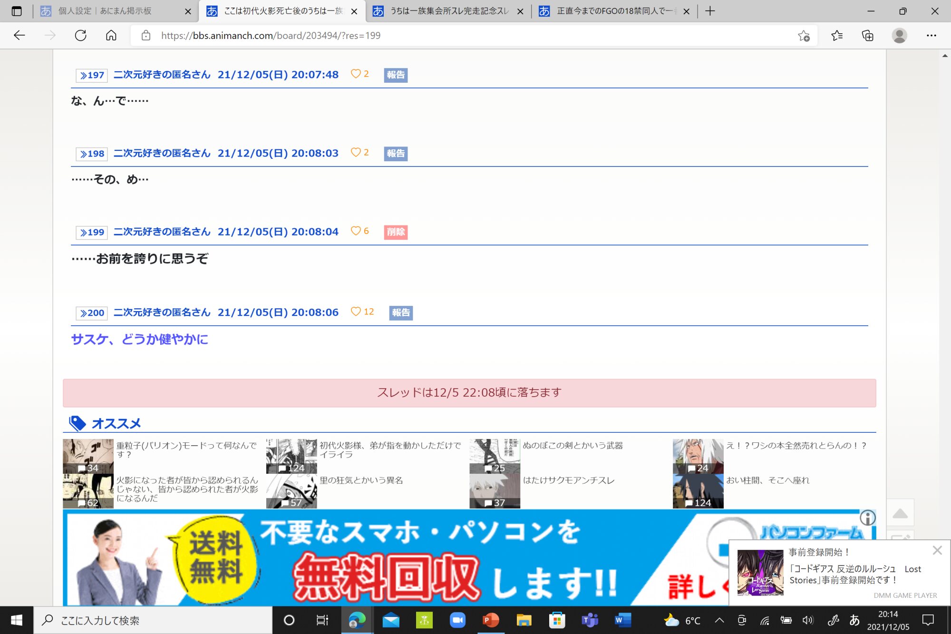Like post 200 with heart icon
This screenshot has height=634, width=951.
[355, 312]
